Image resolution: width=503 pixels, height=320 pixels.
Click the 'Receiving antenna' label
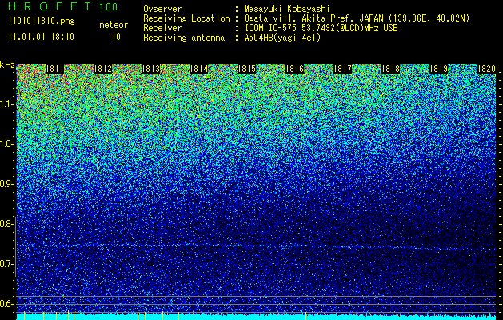[x=184, y=38]
